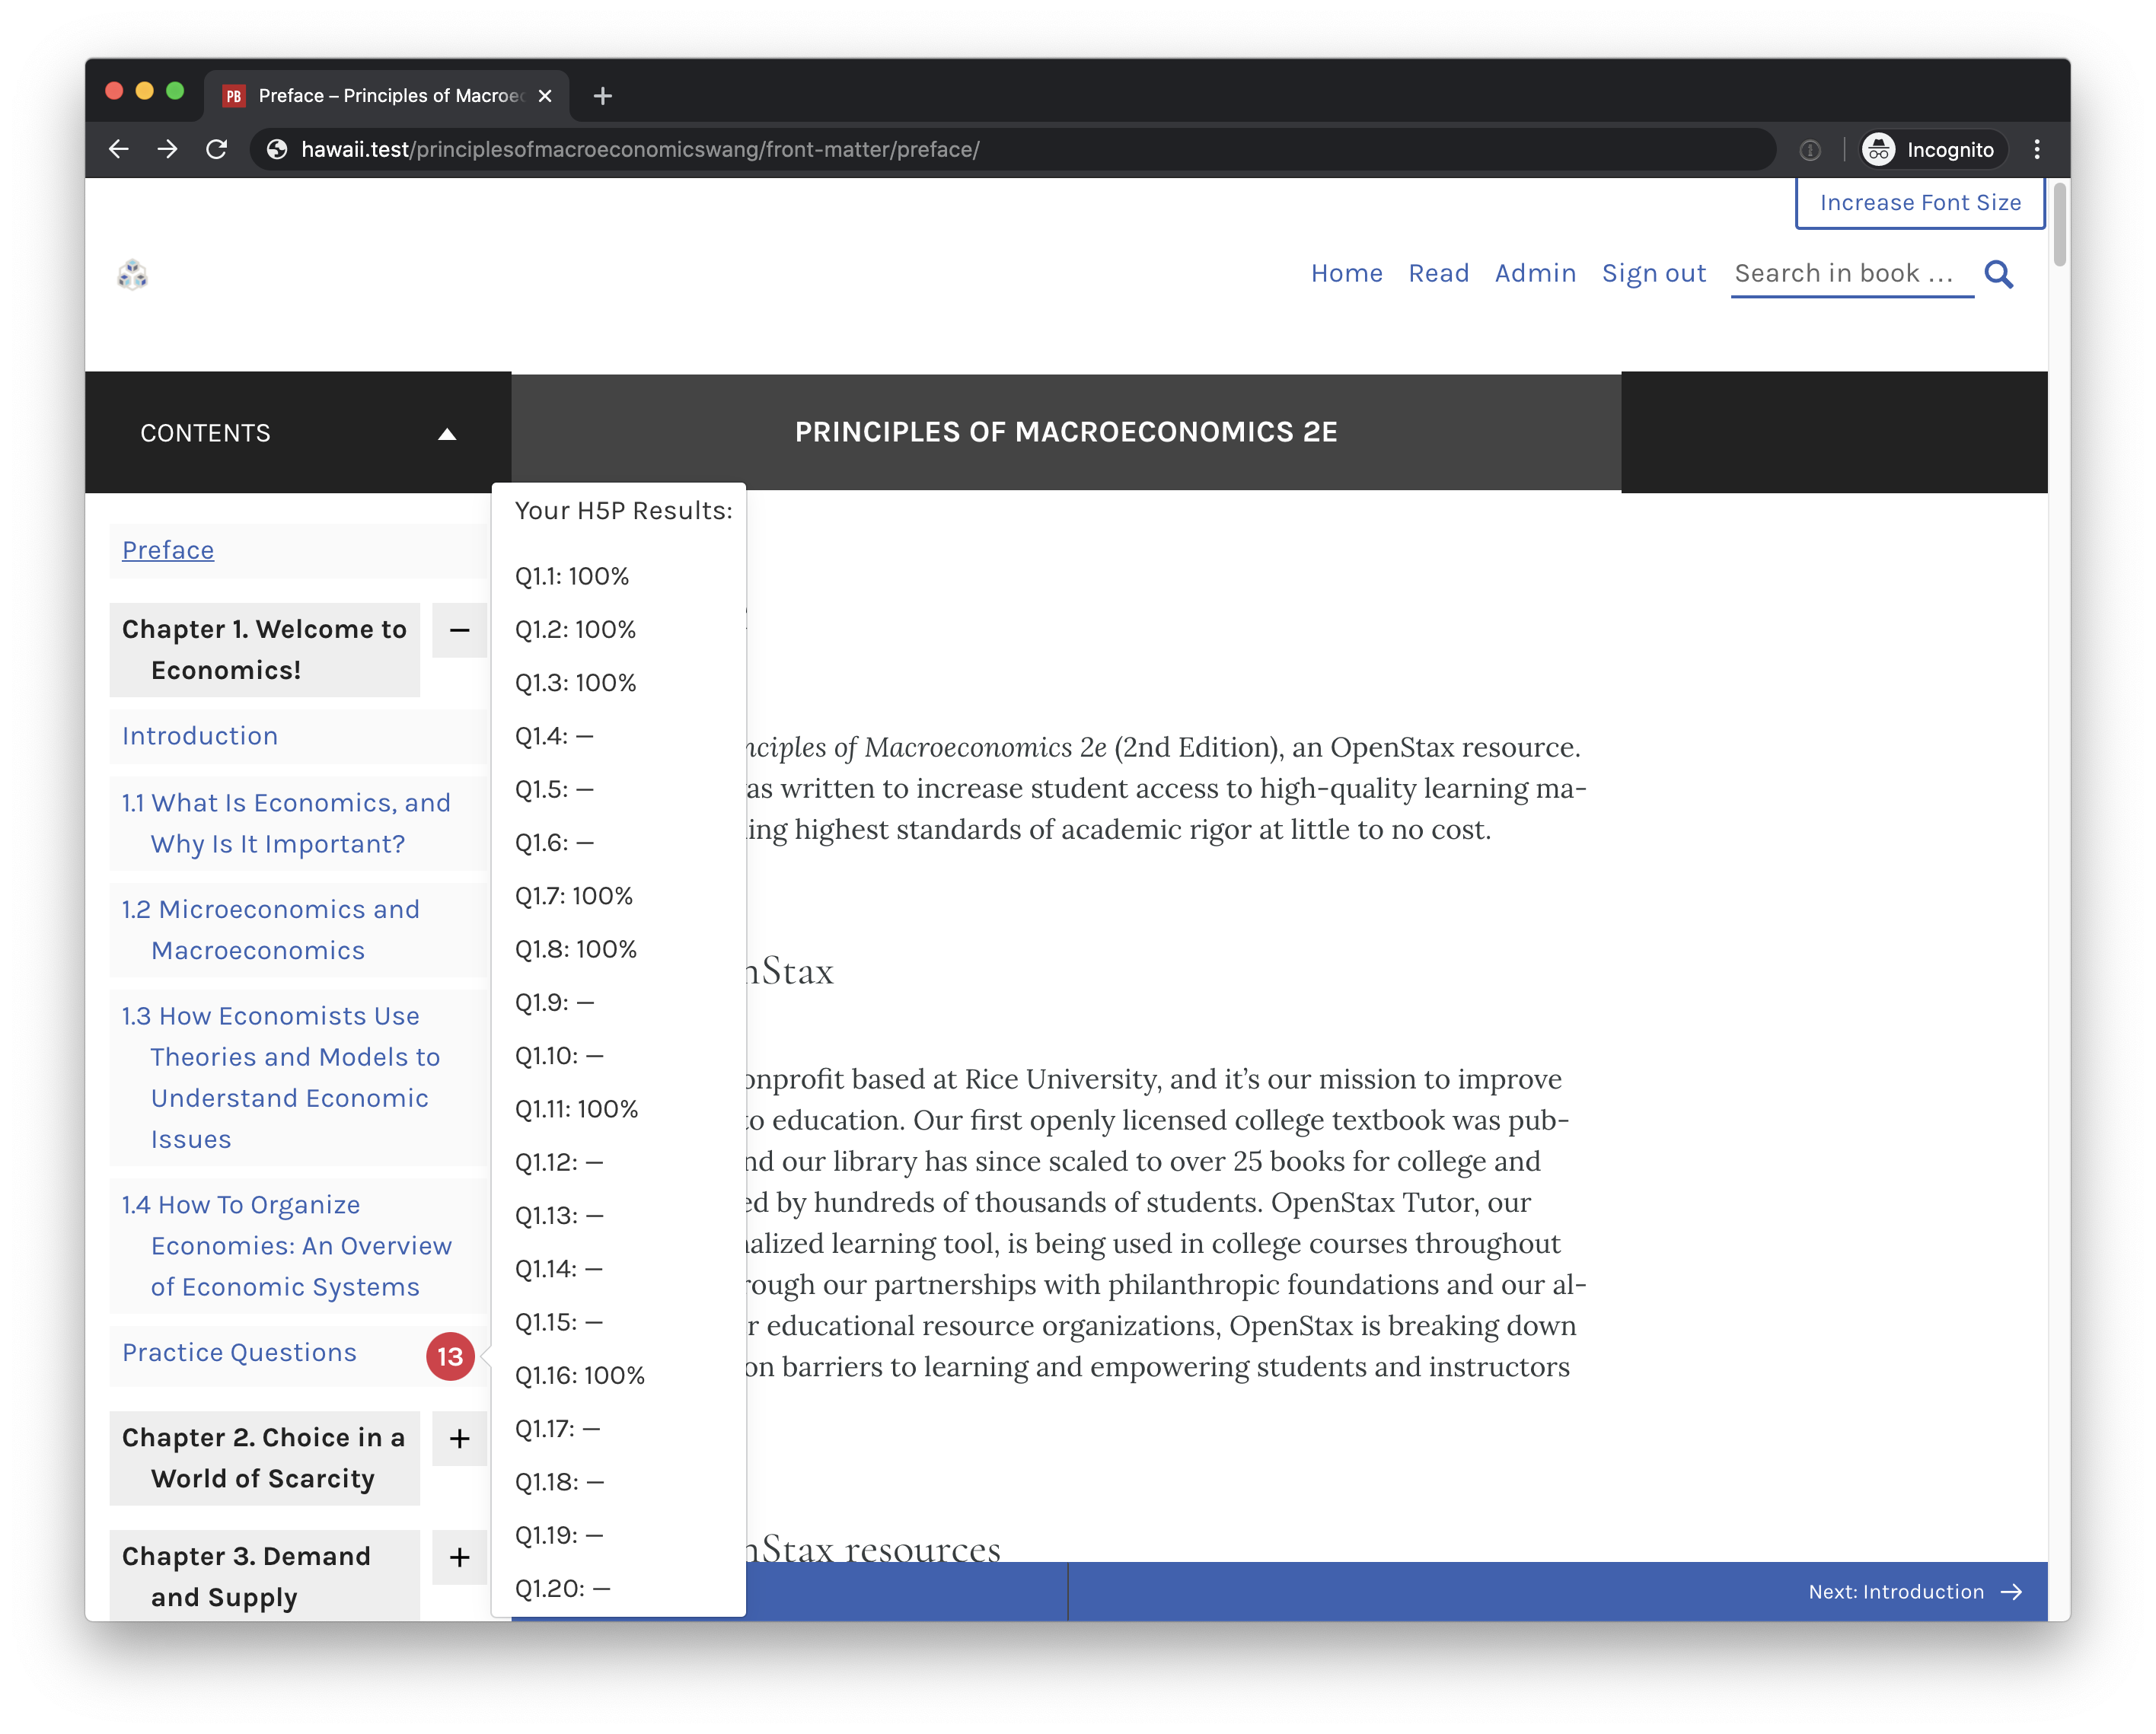
Task: Open 1.1 What Is Economics section
Action: coord(286,823)
